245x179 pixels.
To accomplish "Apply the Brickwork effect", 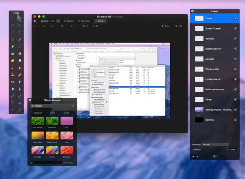I will (38, 121).
